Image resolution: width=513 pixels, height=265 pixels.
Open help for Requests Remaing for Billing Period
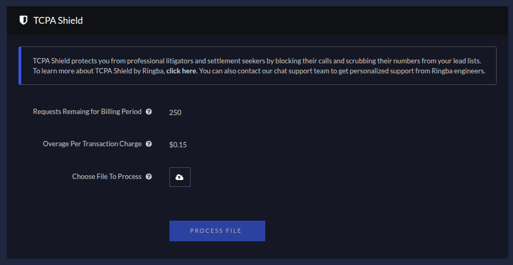149,111
